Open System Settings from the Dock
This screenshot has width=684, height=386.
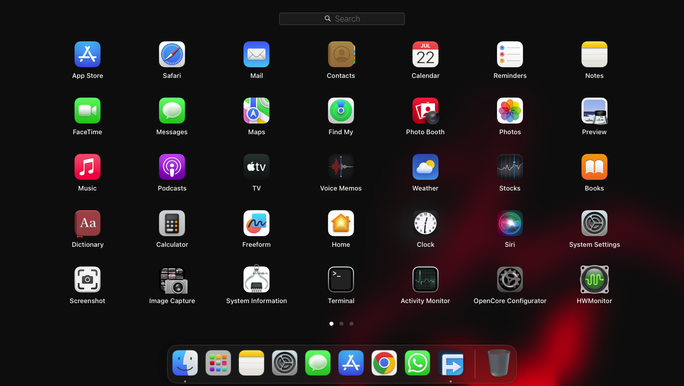click(285, 363)
